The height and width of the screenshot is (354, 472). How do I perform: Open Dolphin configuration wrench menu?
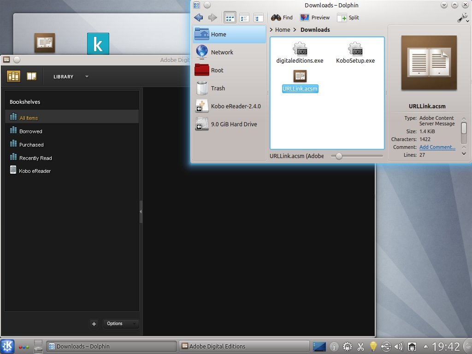coord(462,18)
